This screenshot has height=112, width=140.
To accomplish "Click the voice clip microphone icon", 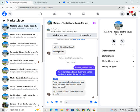I will [x=48, y=102].
